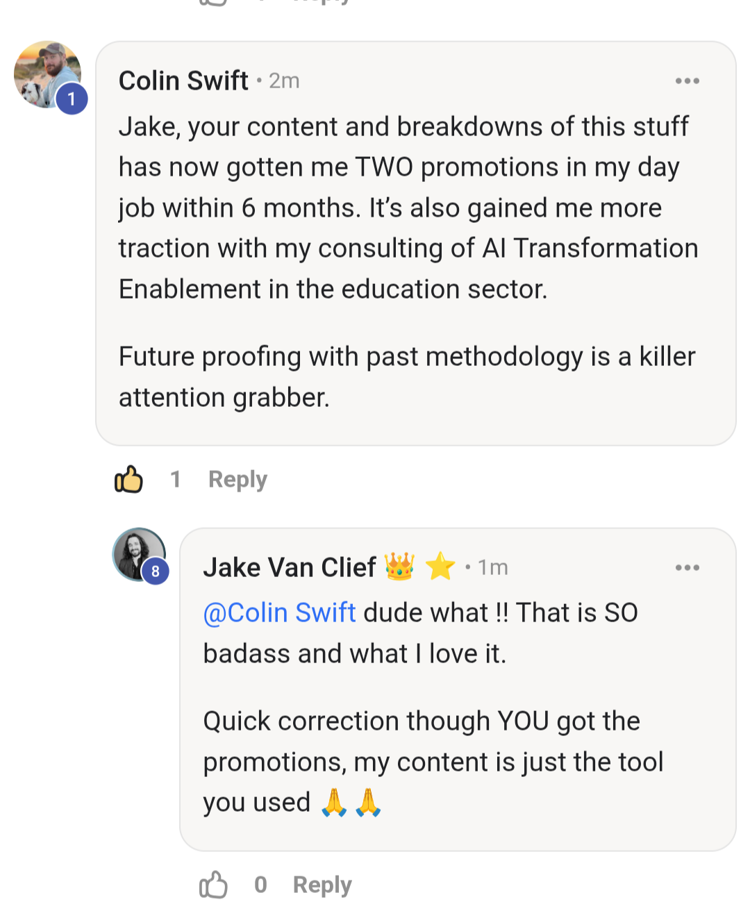Click the star icon beside Jake Van Clief
The width and height of the screenshot is (750, 911).
click(440, 567)
